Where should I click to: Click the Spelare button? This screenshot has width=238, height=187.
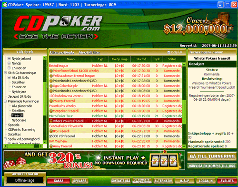[x=79, y=181]
